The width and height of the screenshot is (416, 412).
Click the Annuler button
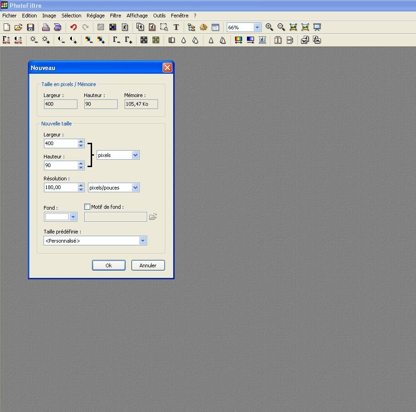click(148, 266)
